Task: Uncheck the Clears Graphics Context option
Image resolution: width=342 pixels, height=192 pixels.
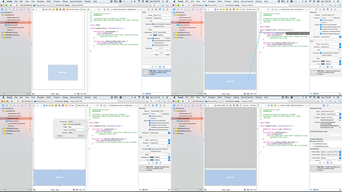Action: (153, 41)
